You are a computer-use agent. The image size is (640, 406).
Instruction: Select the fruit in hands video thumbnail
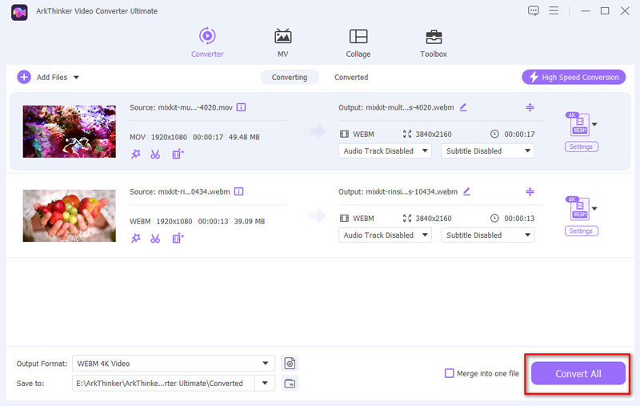70,215
